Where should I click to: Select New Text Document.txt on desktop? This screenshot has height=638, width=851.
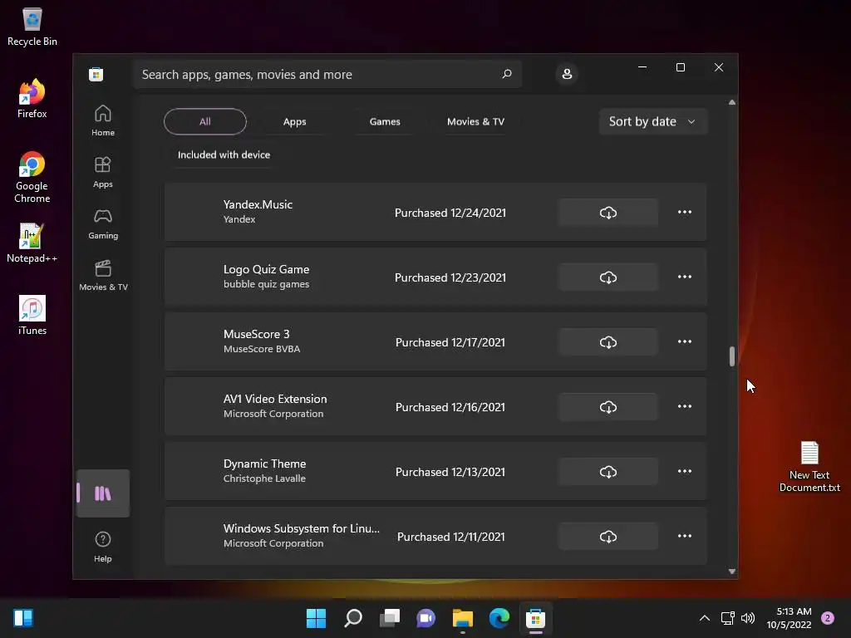[x=809, y=467]
